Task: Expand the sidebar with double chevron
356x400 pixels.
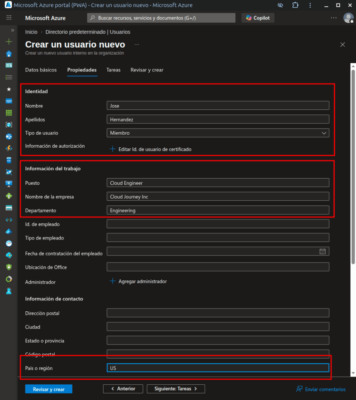Action: (x=12, y=30)
